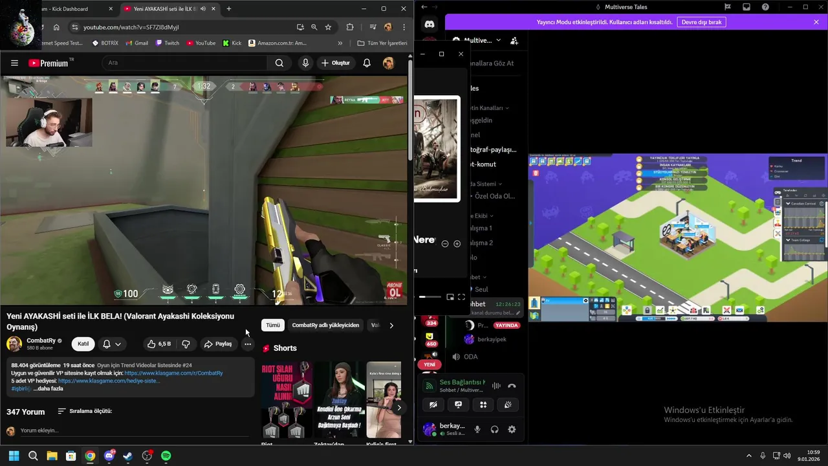Select CombatRy adlı yükleyiciden chip
This screenshot has width=828, height=466.
point(325,325)
